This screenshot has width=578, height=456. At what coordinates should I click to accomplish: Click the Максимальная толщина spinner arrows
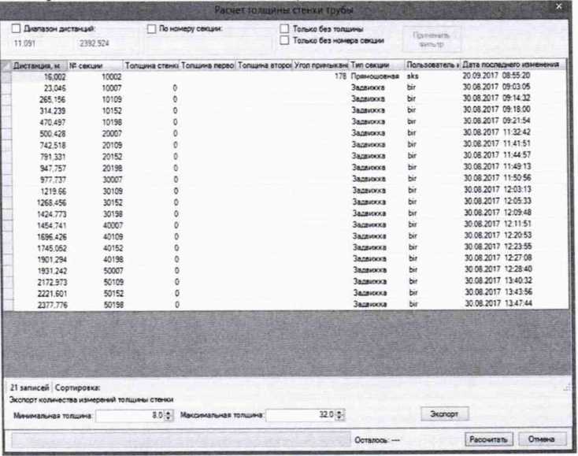coord(340,415)
